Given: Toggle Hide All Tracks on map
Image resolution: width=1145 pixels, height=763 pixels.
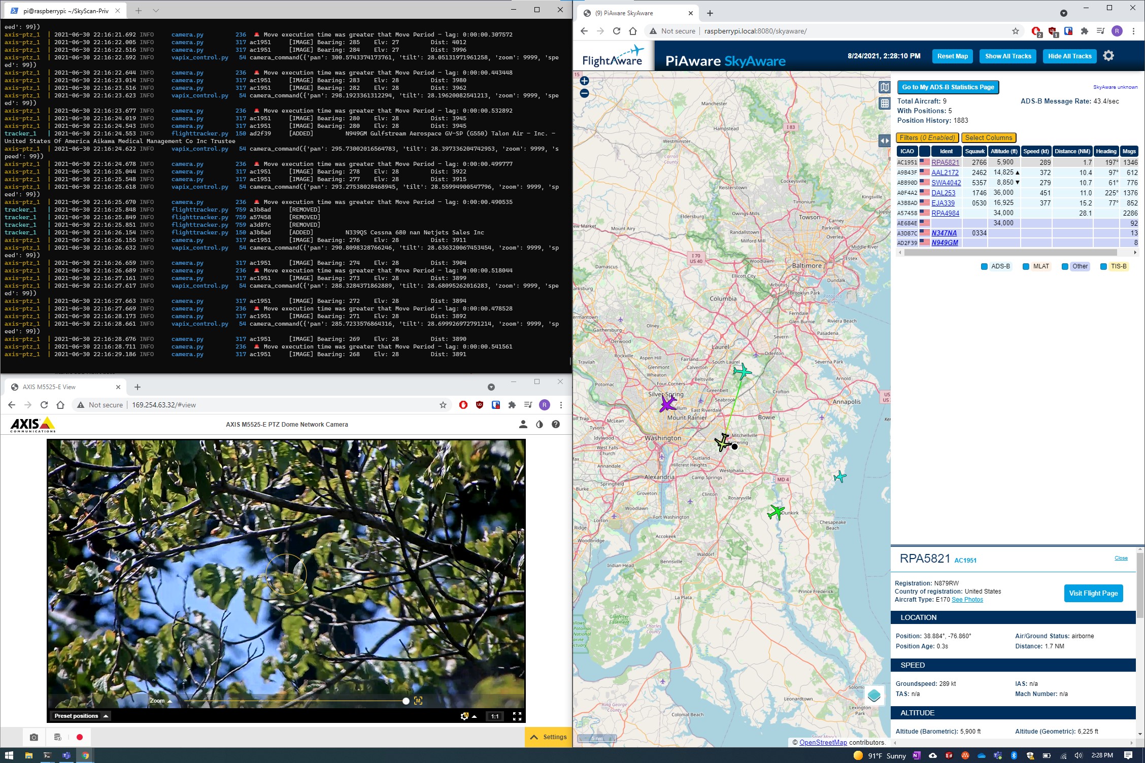Looking at the screenshot, I should (x=1068, y=55).
